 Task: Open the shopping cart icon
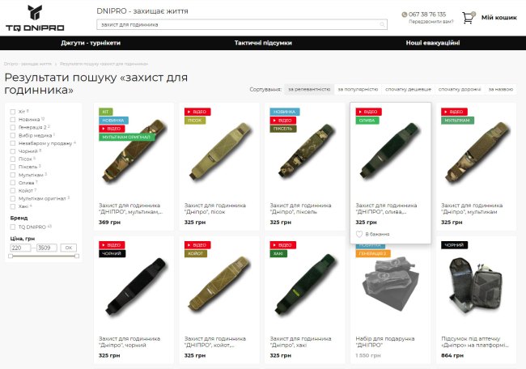469,18
